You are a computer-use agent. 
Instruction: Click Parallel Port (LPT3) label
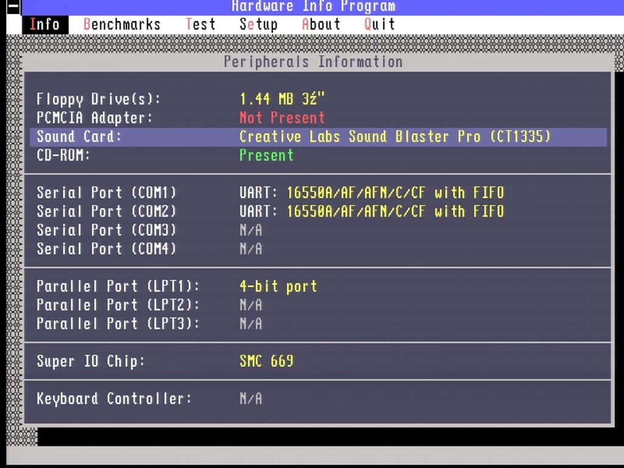click(x=118, y=324)
